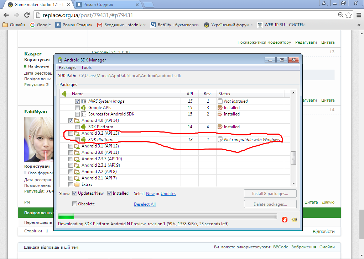
Task: Click the package list scrollbar thumb
Action: 293,158
